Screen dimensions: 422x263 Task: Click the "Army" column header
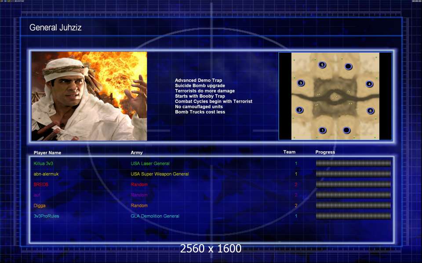(x=137, y=153)
